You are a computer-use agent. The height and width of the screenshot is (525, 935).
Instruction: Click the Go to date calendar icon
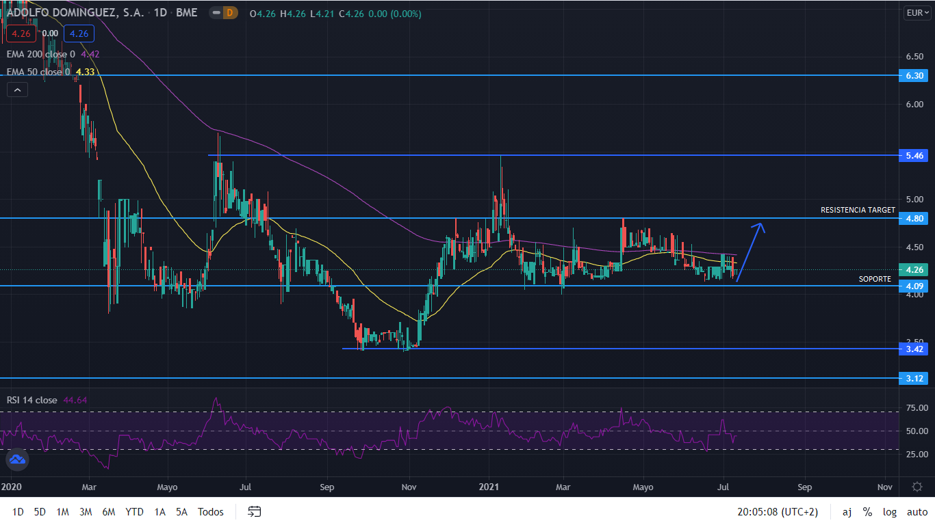coord(255,511)
